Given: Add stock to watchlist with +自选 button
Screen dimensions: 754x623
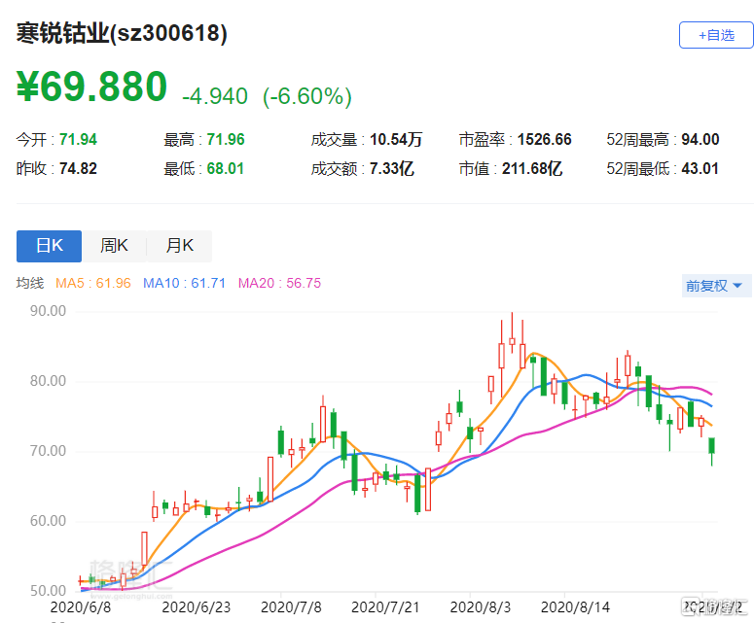Looking at the screenshot, I should 716,35.
